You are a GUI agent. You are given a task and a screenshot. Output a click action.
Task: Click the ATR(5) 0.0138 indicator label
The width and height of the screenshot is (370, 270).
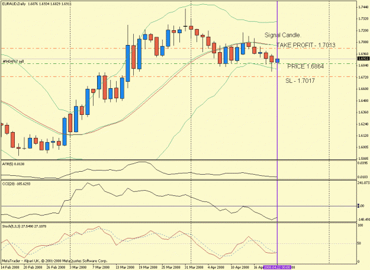point(13,164)
